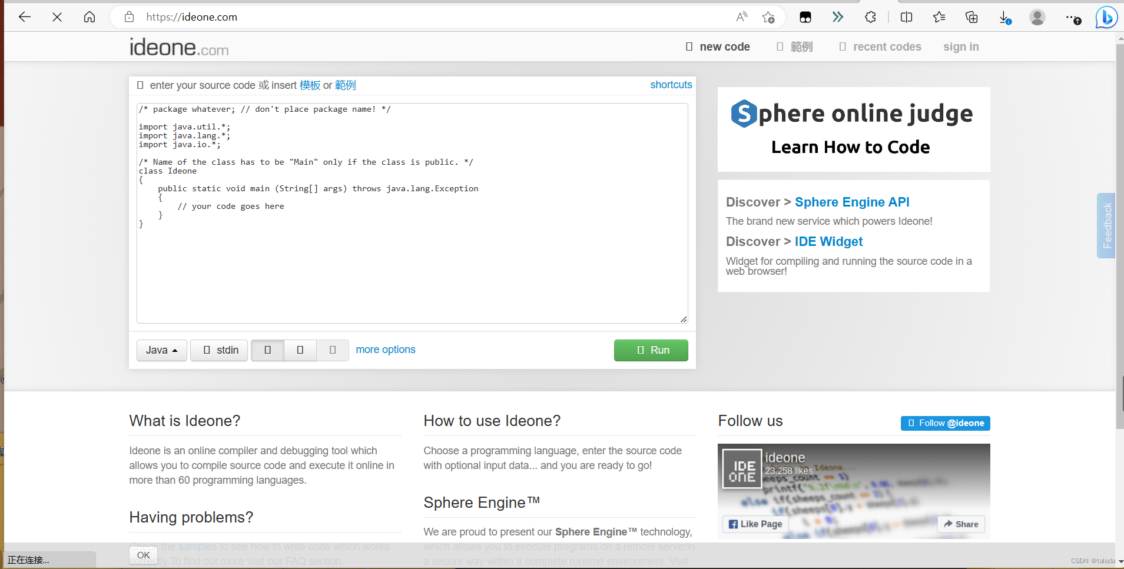The image size is (1124, 569).
Task: Click sign in at the top
Action: pos(961,46)
